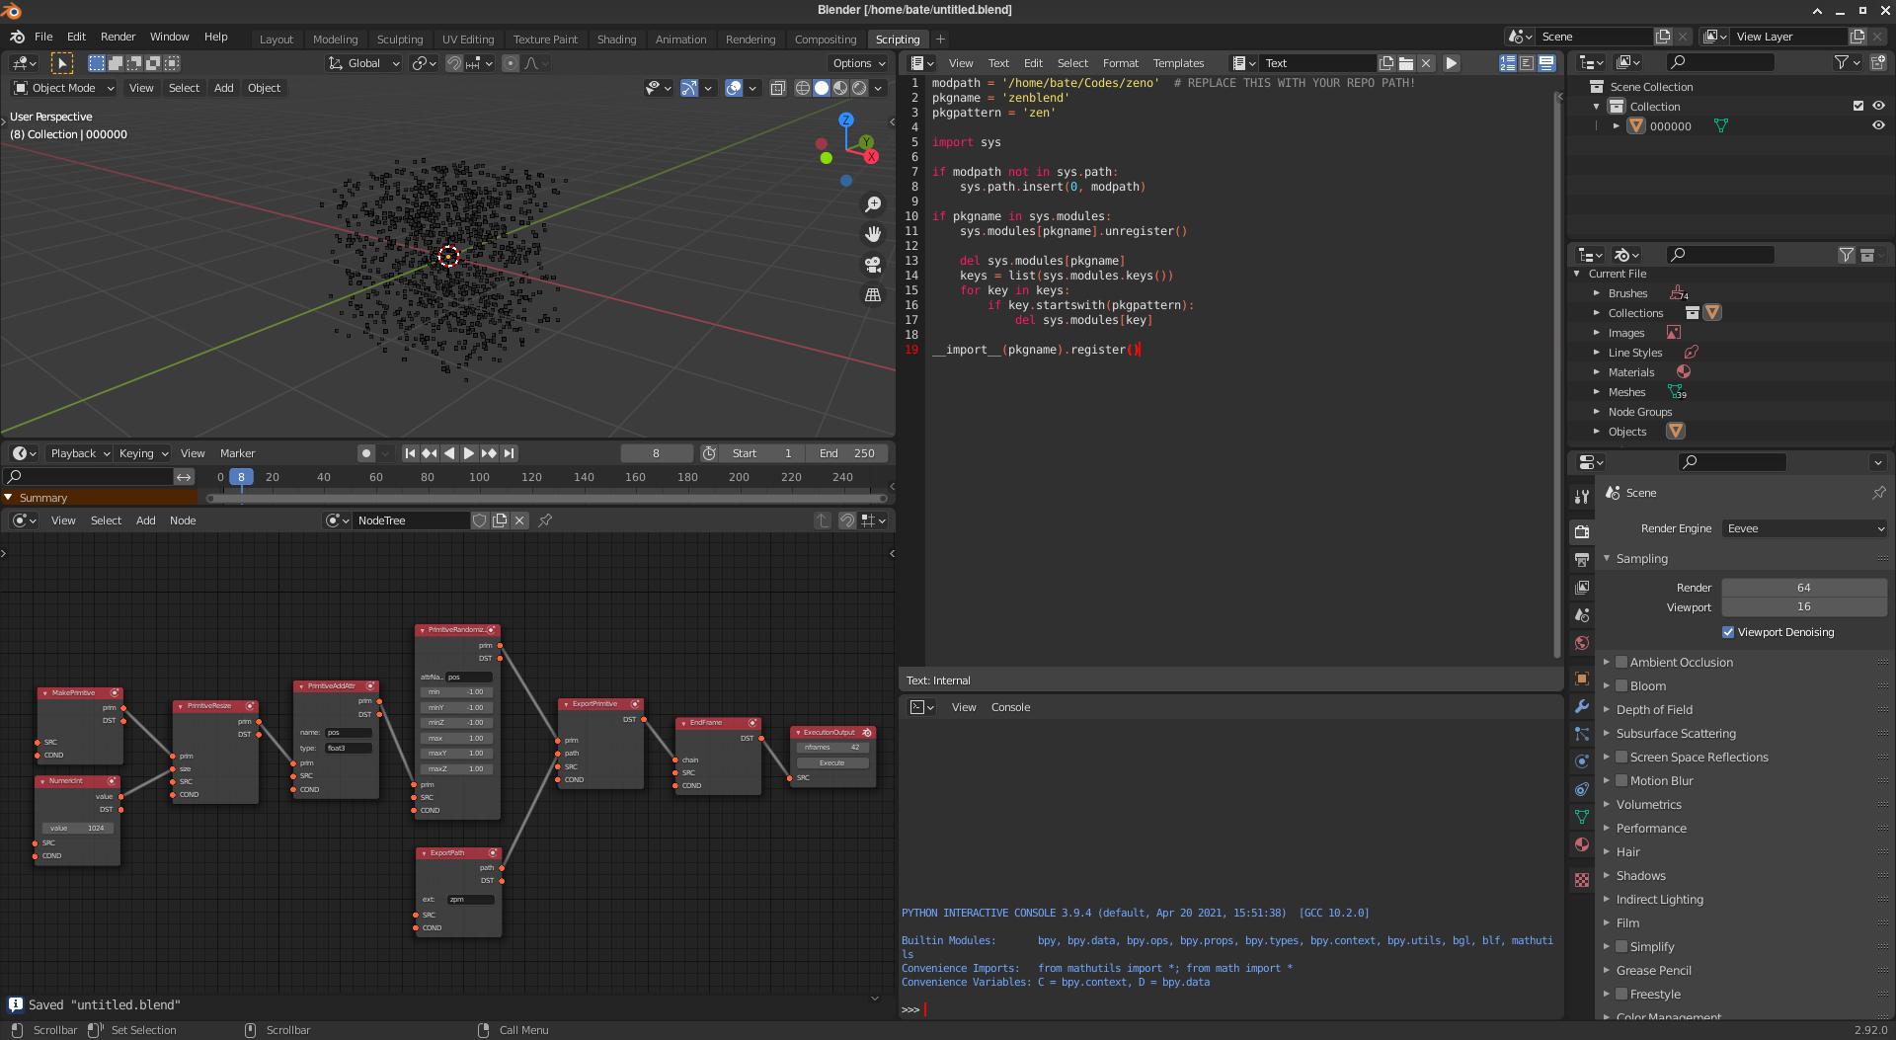
Task: Select the Tool properties tab
Action: pyautogui.click(x=1582, y=497)
